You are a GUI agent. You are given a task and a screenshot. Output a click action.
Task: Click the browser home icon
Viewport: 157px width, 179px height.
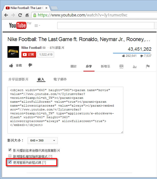pos(27,15)
